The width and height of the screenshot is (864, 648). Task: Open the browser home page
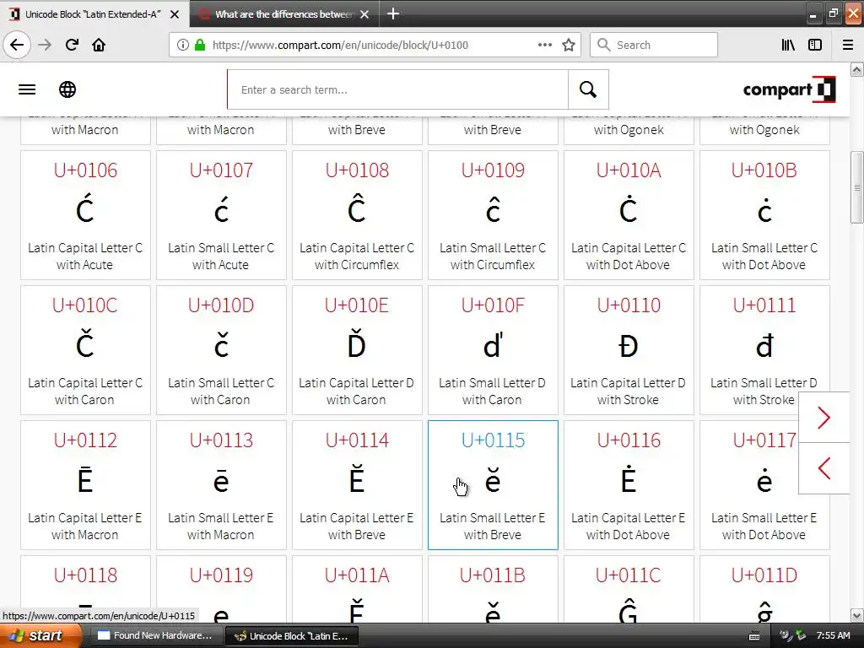click(x=99, y=45)
